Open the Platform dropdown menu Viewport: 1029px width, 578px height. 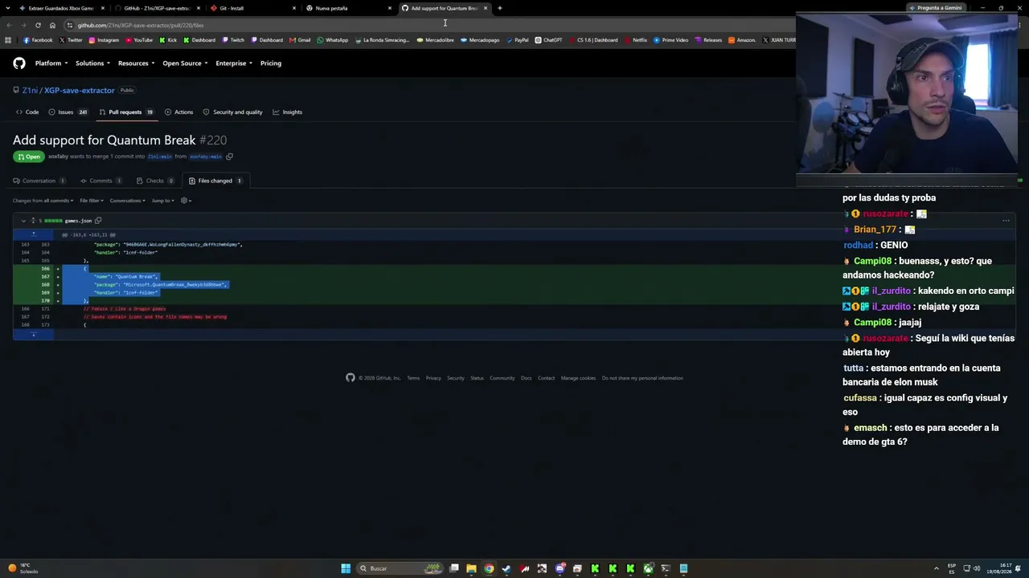pos(51,63)
